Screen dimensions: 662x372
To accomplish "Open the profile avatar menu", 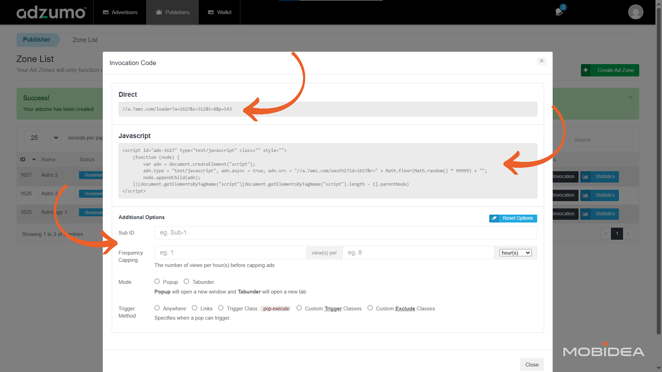I will pyautogui.click(x=635, y=12).
